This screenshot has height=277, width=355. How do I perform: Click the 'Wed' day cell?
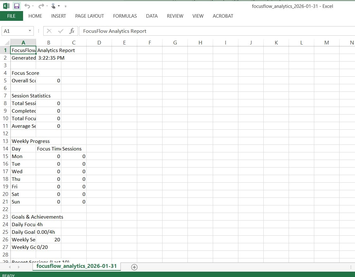tap(23, 172)
